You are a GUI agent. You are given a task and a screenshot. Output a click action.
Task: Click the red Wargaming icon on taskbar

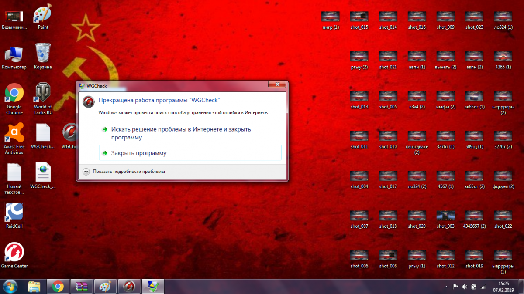129,287
